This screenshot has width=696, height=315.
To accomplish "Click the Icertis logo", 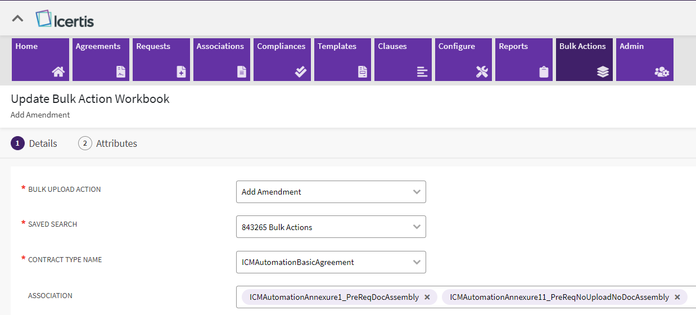I will [65, 20].
